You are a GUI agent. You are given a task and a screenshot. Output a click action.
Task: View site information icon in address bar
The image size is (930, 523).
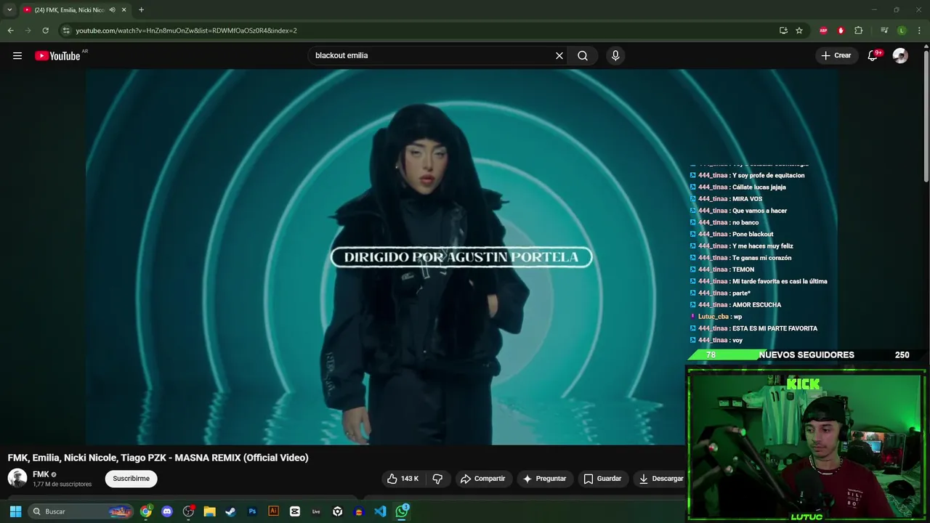[x=66, y=31]
